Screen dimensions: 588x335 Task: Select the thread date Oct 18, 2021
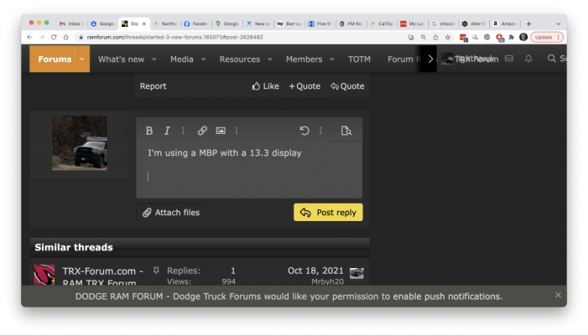(315, 271)
